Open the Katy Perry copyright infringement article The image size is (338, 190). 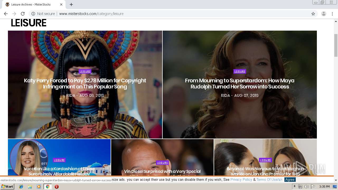pyautogui.click(x=85, y=83)
